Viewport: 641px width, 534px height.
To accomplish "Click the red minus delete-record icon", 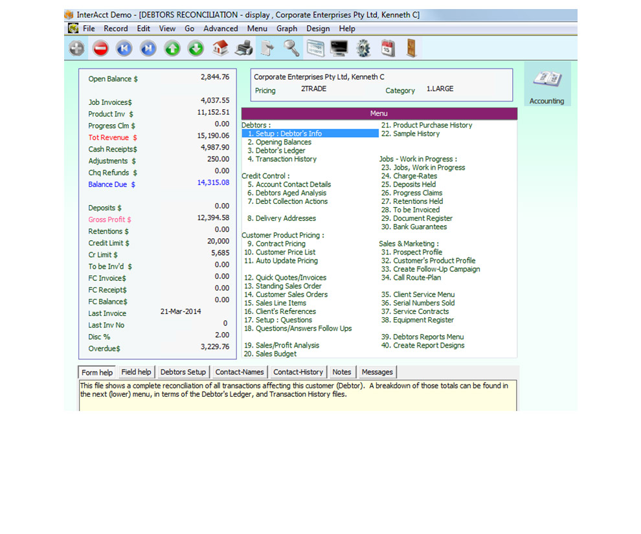I will 100,48.
